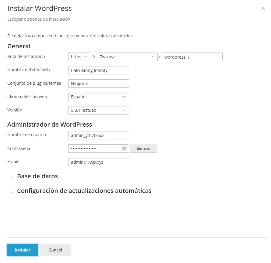Expand the Base de datos section

(x=34, y=176)
